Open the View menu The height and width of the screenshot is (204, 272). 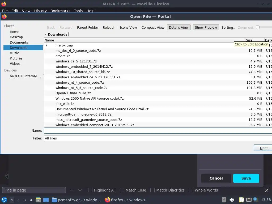pos(26,11)
